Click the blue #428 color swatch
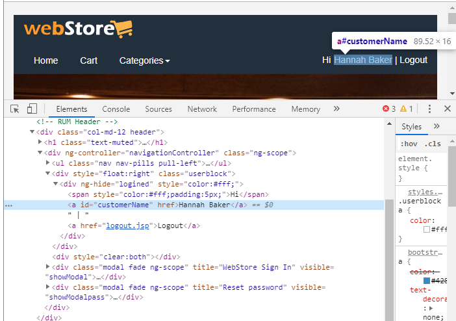Image resolution: width=456 pixels, height=321 pixels. coord(427,281)
